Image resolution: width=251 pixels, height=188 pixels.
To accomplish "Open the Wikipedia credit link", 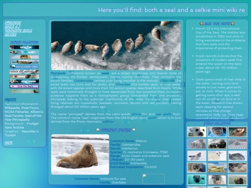I will (12, 108).
